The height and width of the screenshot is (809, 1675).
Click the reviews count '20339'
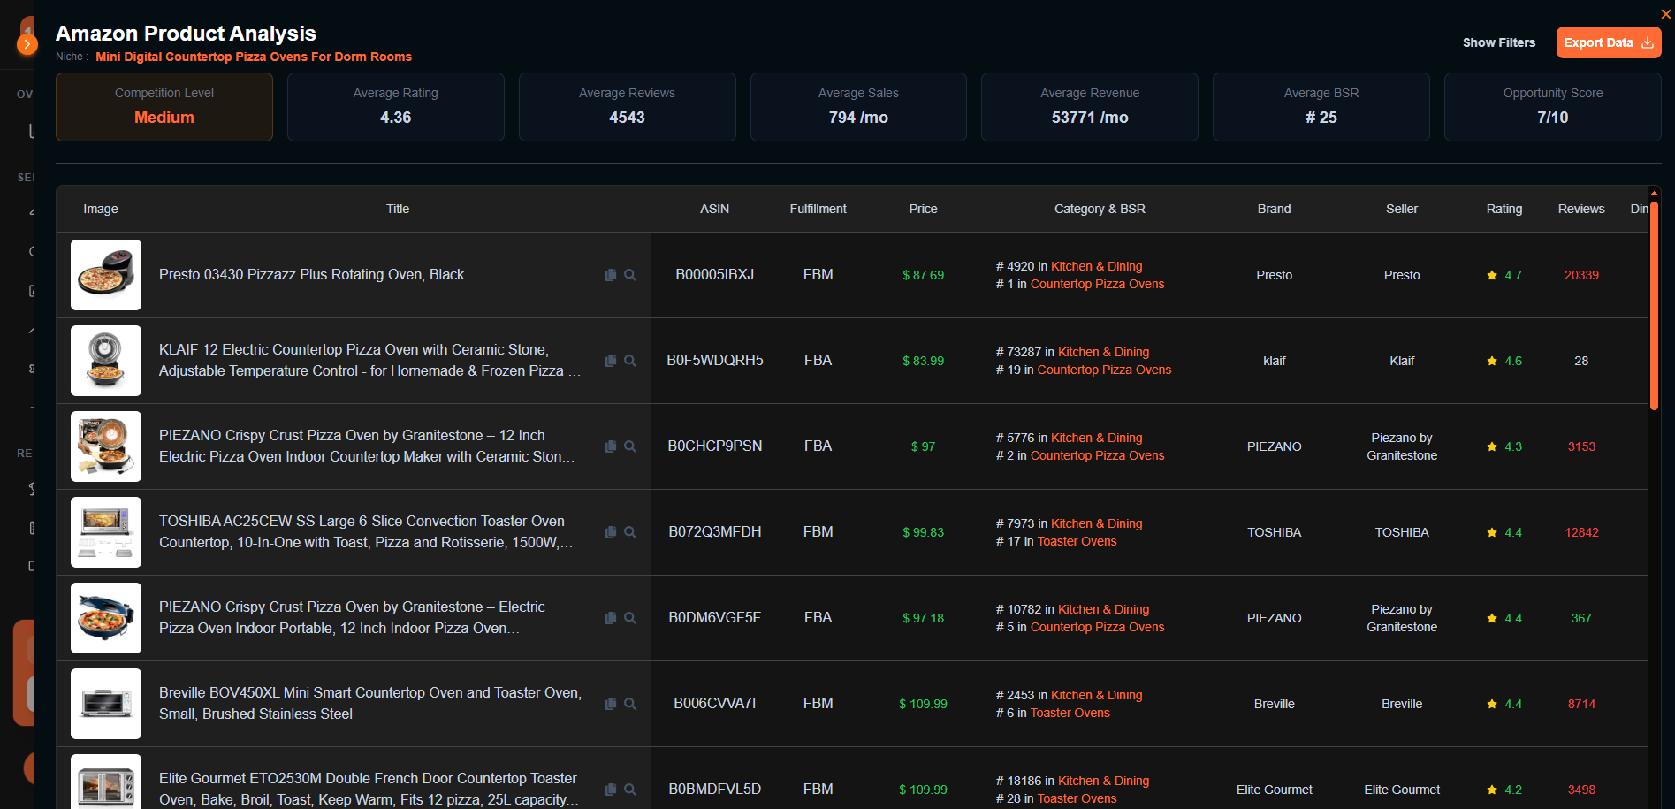click(1581, 275)
